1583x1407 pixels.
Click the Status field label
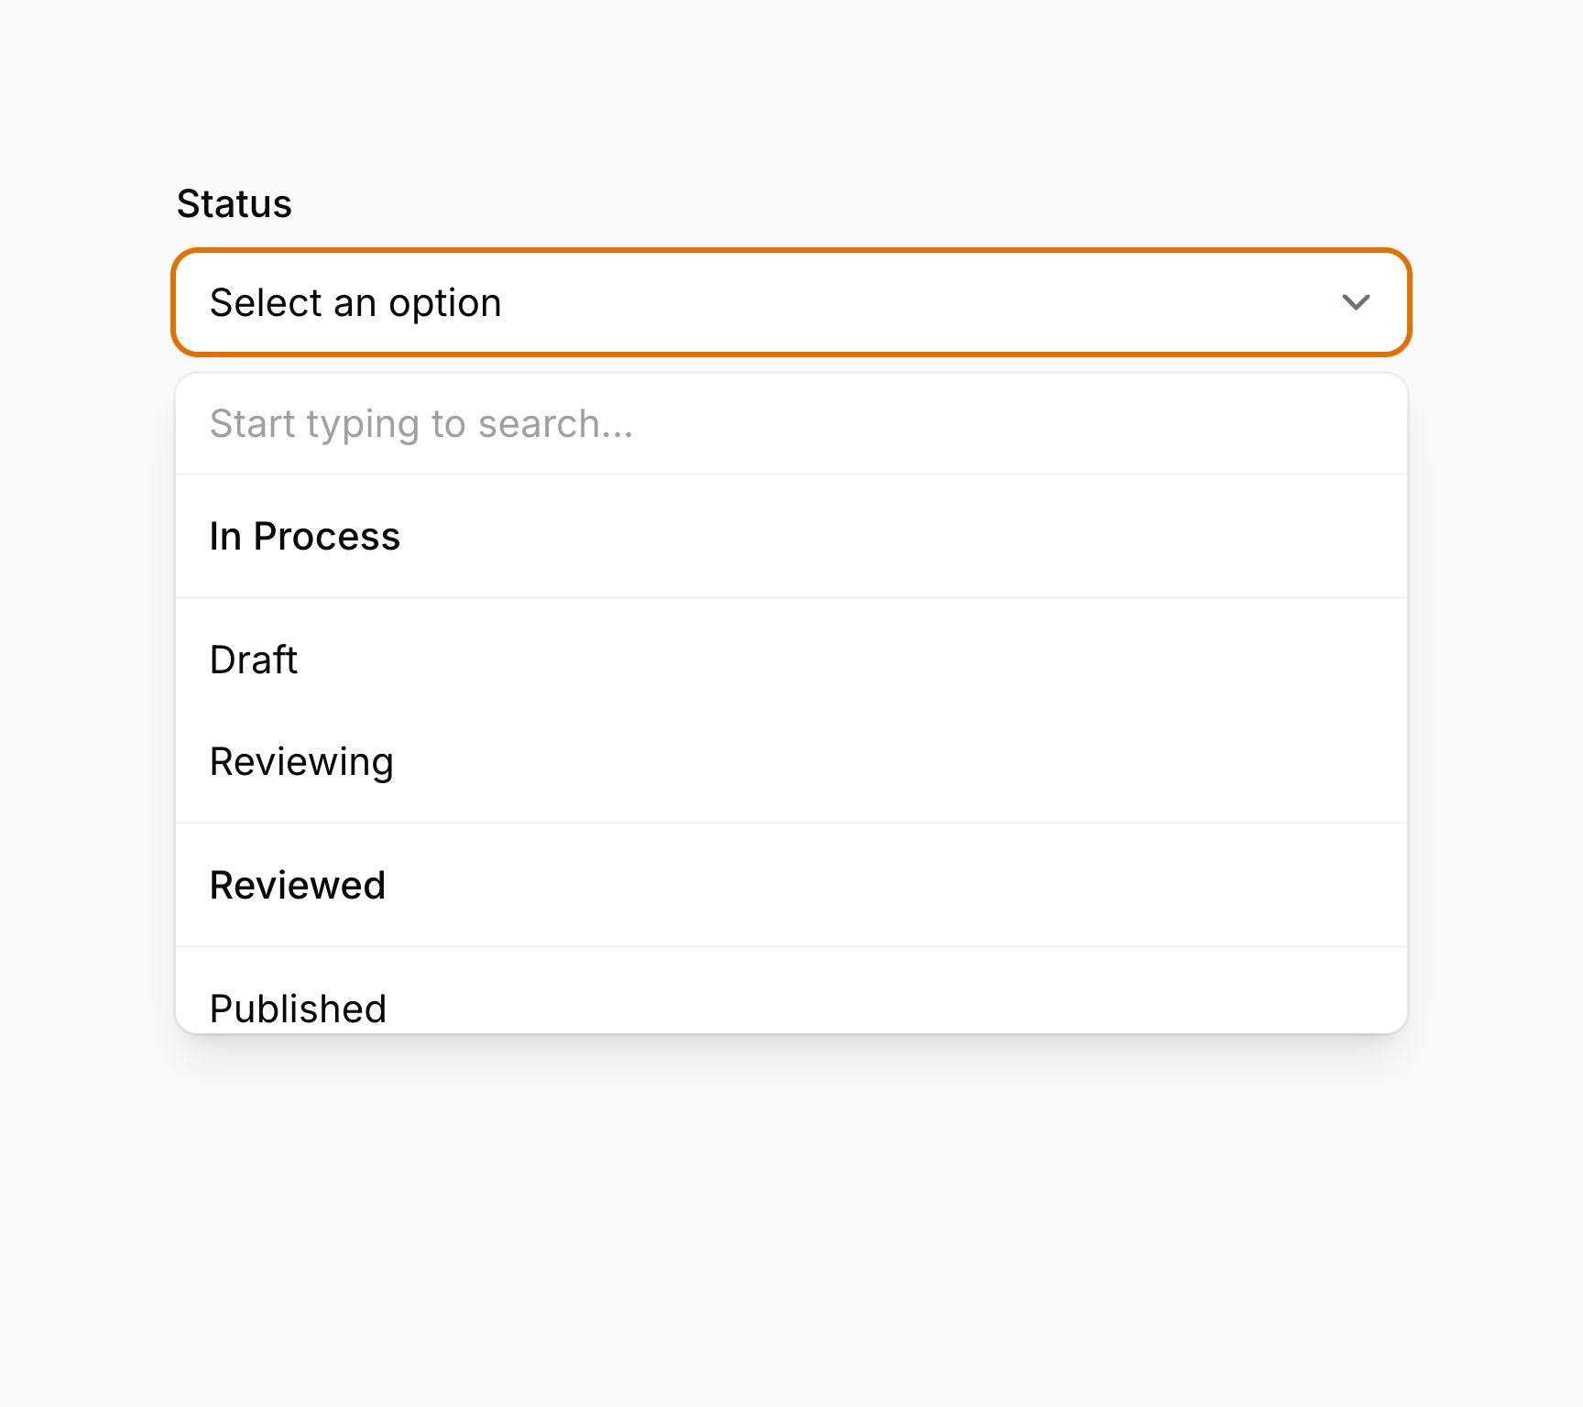[x=235, y=203]
